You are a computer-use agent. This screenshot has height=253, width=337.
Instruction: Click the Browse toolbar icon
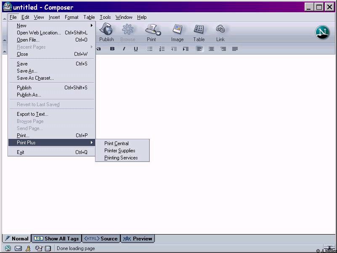(127, 32)
